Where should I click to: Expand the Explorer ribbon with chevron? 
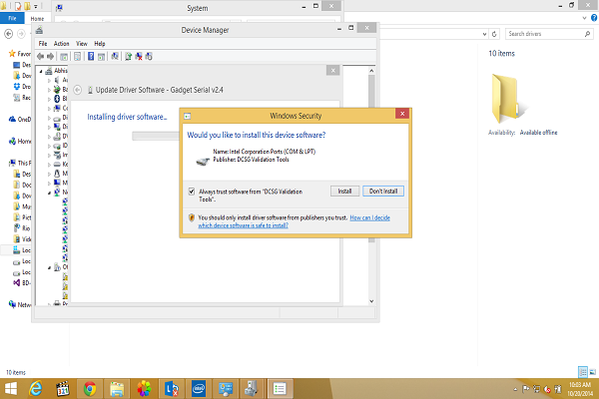[584, 18]
